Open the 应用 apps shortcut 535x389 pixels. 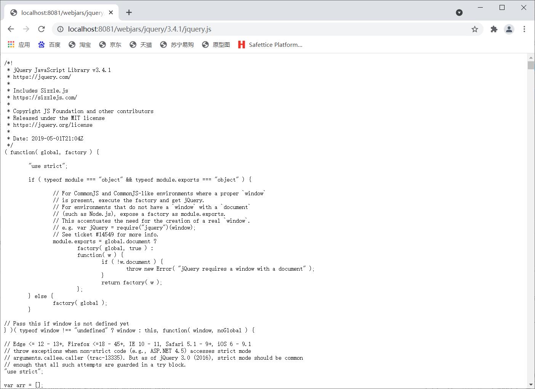pos(19,45)
